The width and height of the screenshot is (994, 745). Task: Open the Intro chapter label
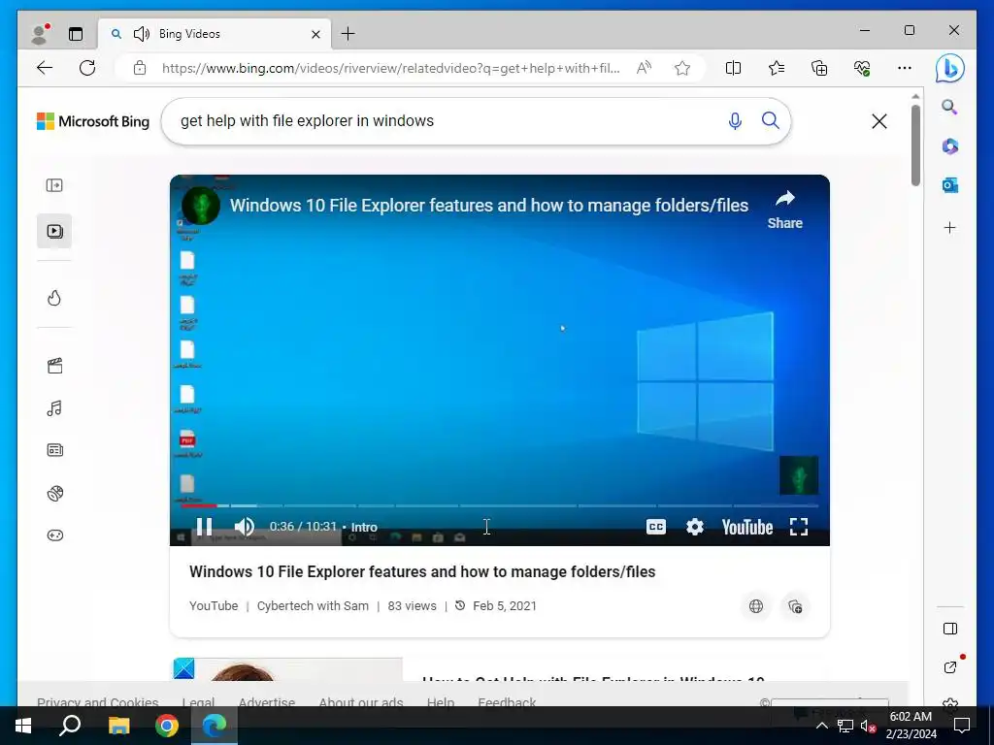coord(364,527)
